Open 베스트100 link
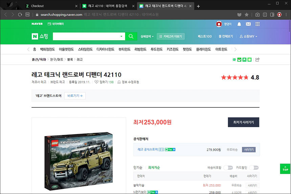291x194 pixels. [204, 36]
